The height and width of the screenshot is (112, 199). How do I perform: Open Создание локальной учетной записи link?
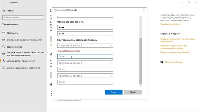[178, 40]
